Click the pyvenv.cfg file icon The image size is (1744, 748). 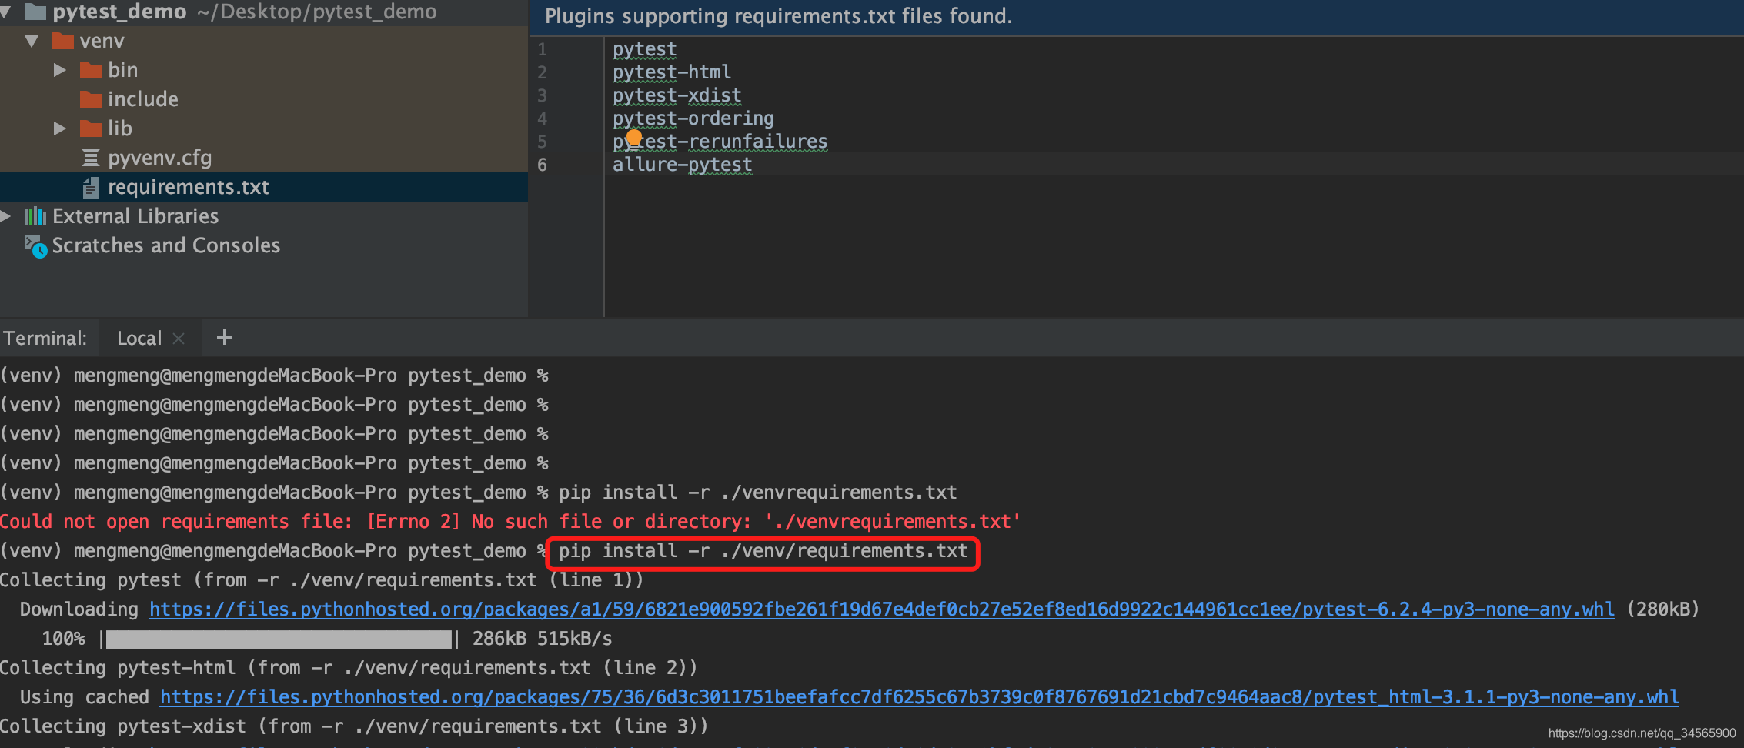click(90, 157)
